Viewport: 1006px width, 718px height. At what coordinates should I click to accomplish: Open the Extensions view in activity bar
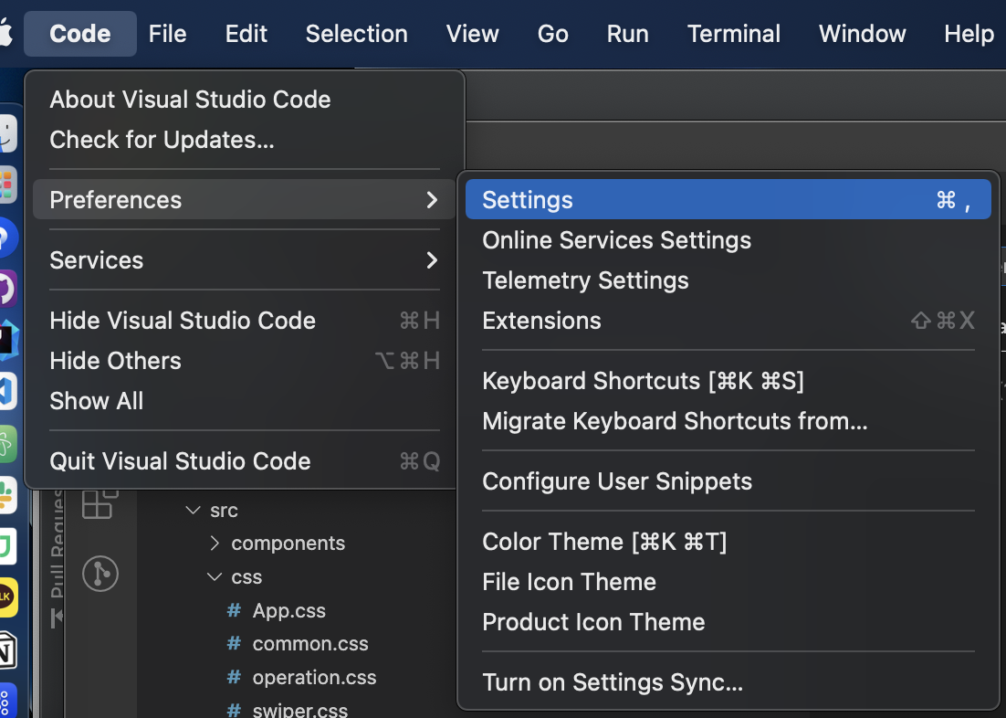pyautogui.click(x=100, y=503)
